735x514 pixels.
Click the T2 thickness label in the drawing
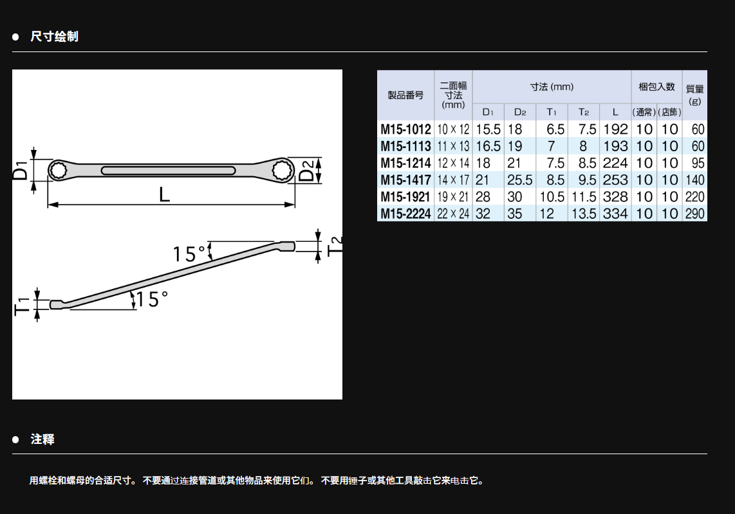(335, 245)
